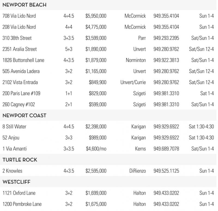Click the Westcliff section header
Viewport: 218px width, 211px height.
[16, 182]
